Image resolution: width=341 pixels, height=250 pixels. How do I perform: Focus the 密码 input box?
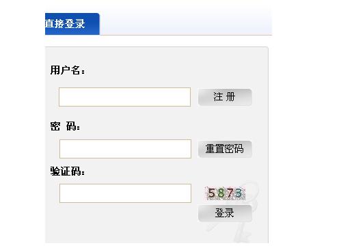pos(125,149)
